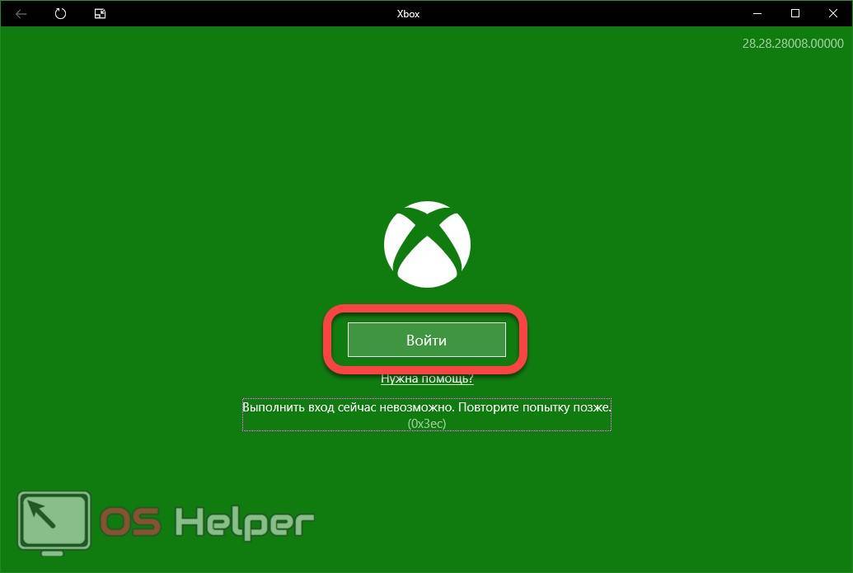Close the Xbox app window
This screenshot has width=853, height=573.
click(833, 14)
